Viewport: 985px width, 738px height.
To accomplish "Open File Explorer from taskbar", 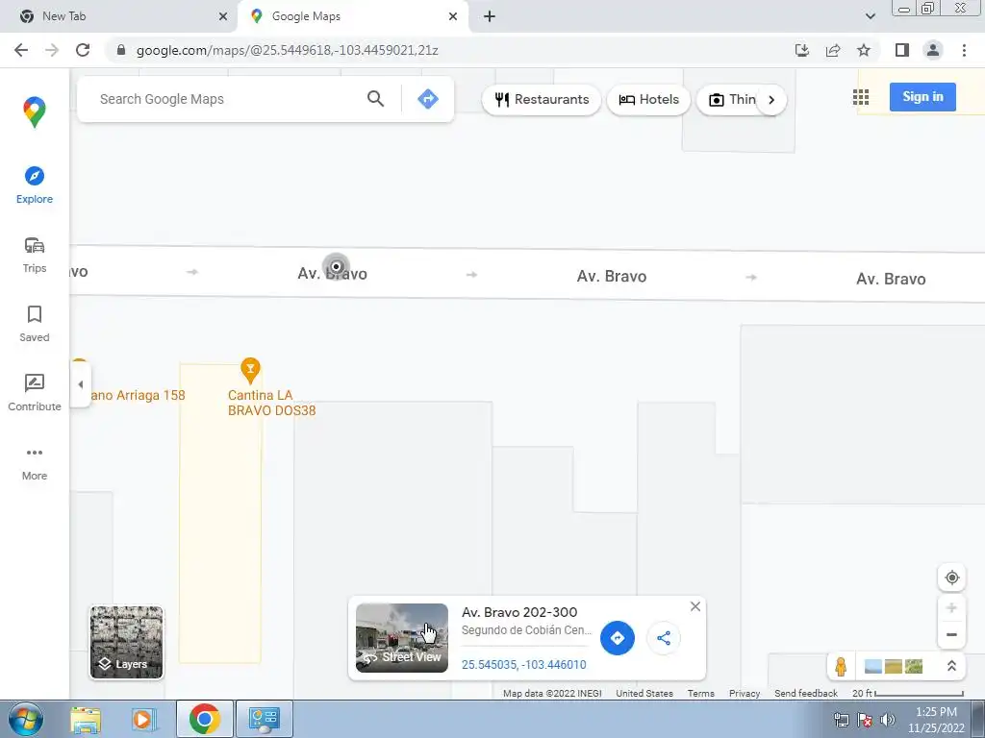I will (x=86, y=719).
